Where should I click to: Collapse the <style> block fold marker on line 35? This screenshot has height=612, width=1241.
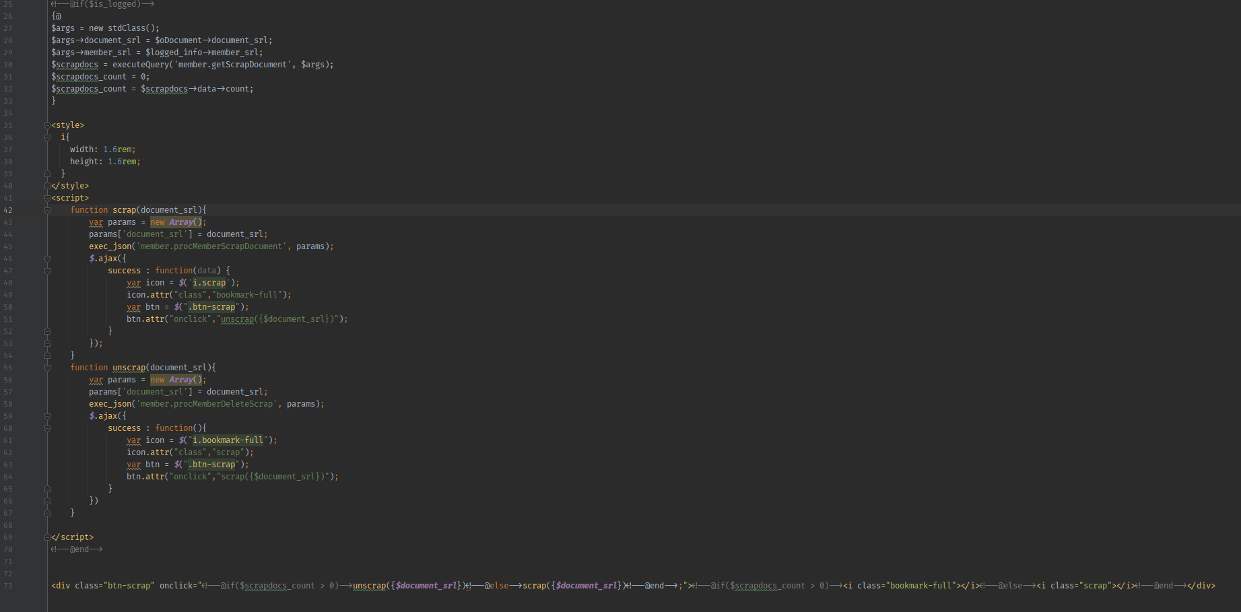point(47,125)
